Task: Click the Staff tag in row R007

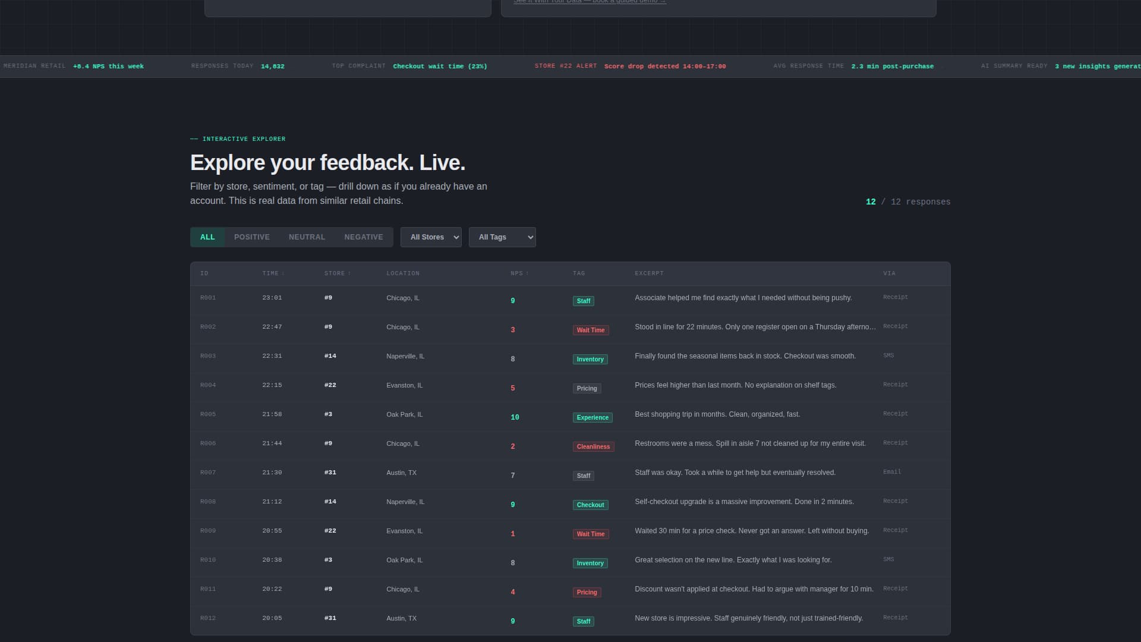Action: click(x=584, y=476)
